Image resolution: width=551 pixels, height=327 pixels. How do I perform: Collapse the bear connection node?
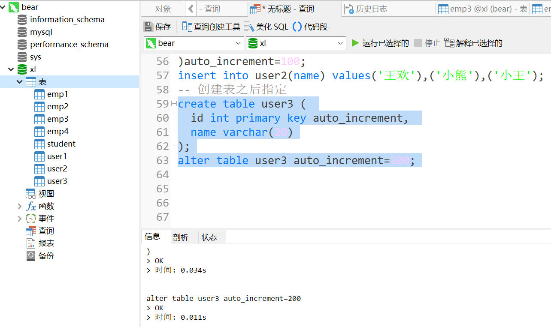(3, 7)
